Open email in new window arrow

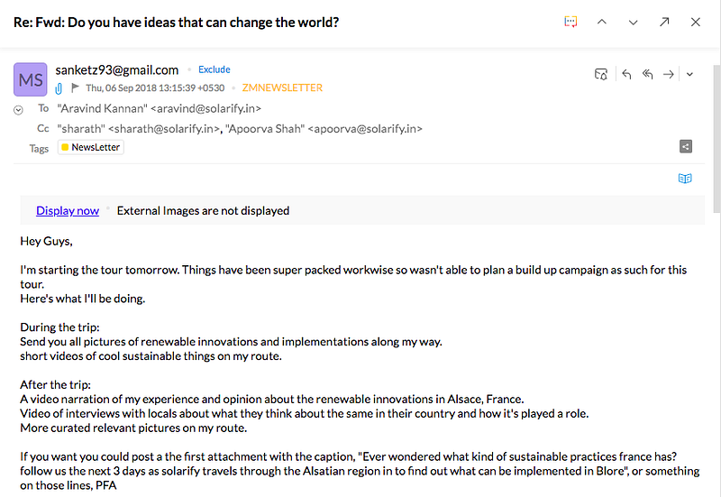click(664, 22)
